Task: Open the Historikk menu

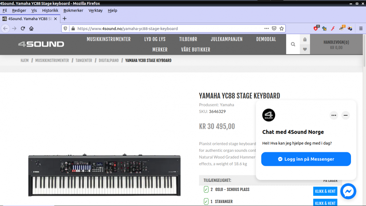Action: [x=50, y=10]
